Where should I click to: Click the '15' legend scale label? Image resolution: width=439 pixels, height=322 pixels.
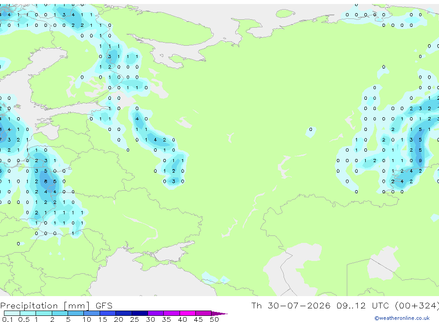point(102,319)
